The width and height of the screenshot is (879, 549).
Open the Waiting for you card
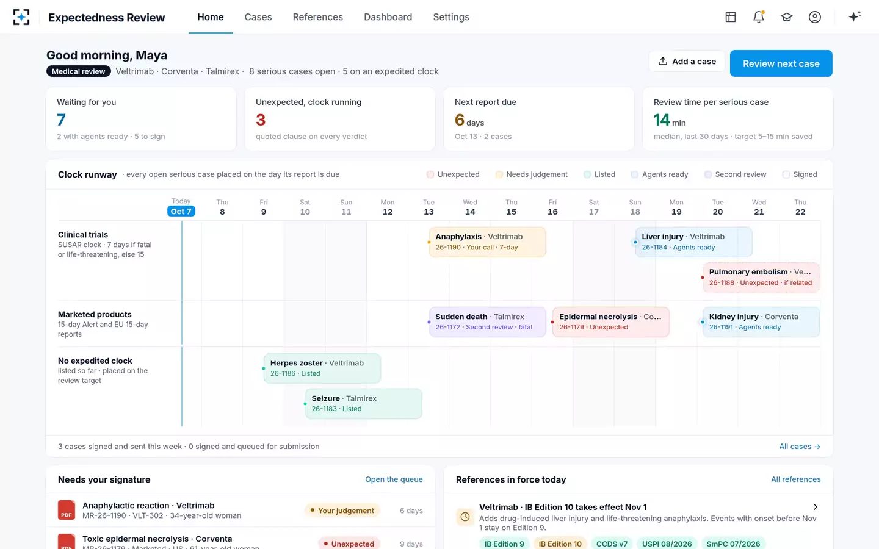click(x=141, y=119)
